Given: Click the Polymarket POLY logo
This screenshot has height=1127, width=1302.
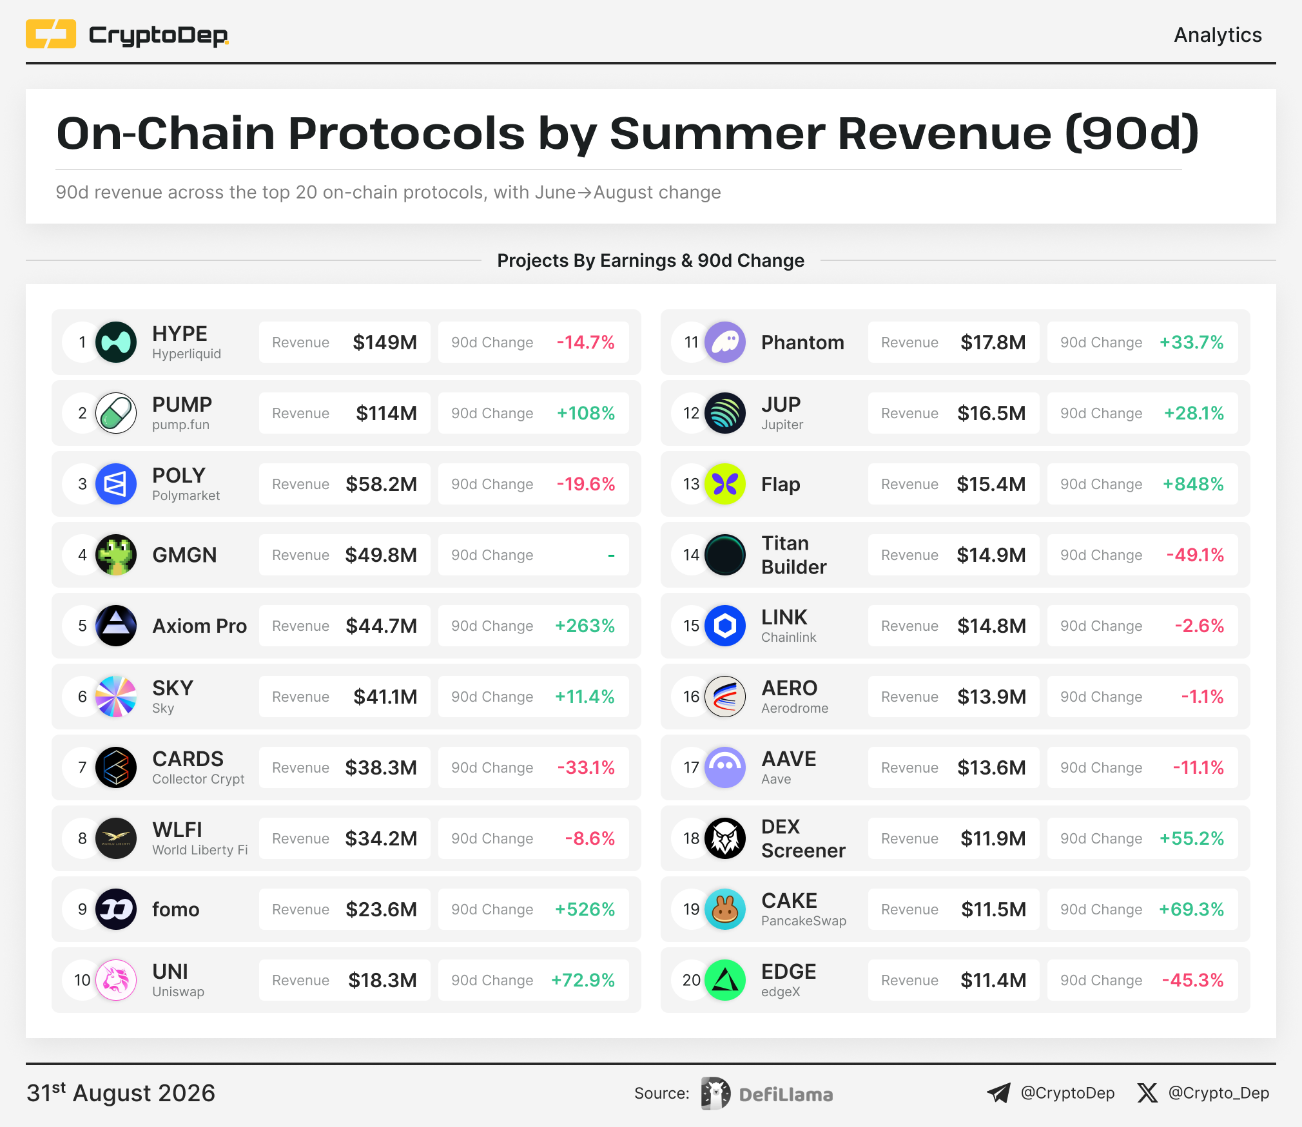Looking at the screenshot, I should 116,484.
